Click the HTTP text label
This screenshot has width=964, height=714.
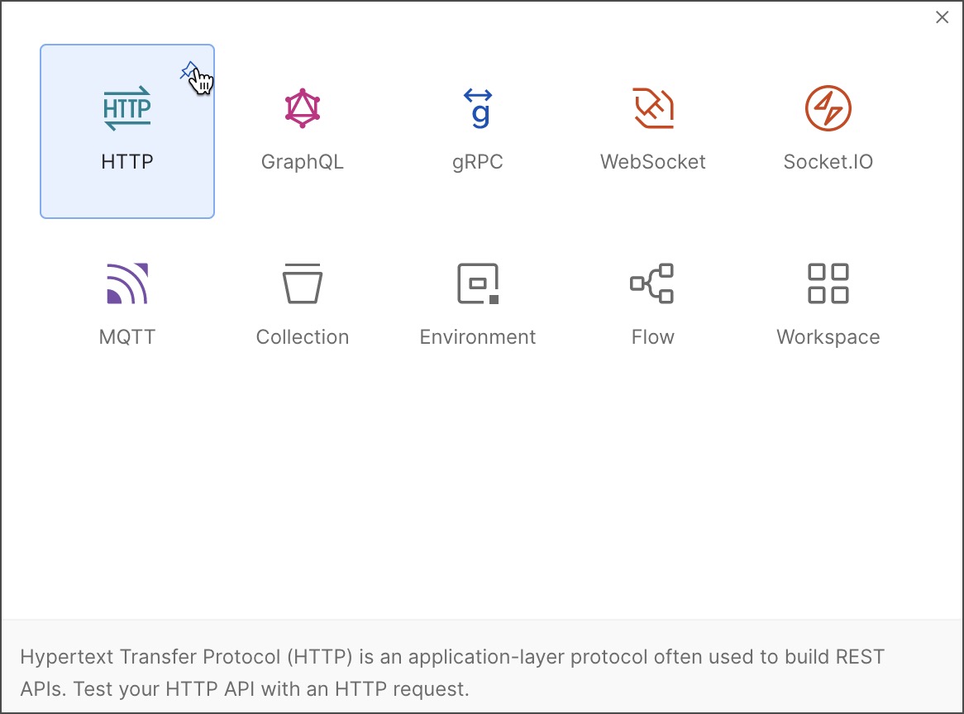127,162
